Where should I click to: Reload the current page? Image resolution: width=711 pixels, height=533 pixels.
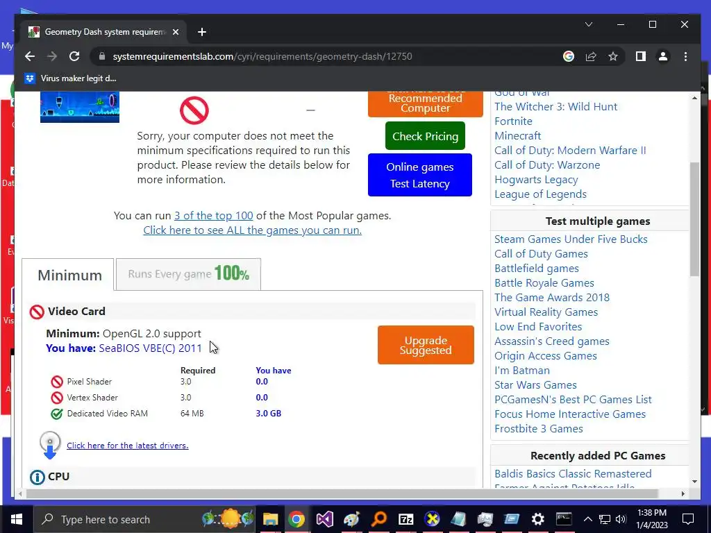click(x=74, y=56)
